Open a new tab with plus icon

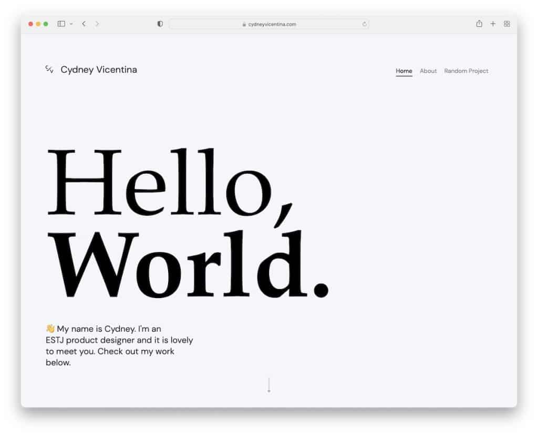coord(493,24)
